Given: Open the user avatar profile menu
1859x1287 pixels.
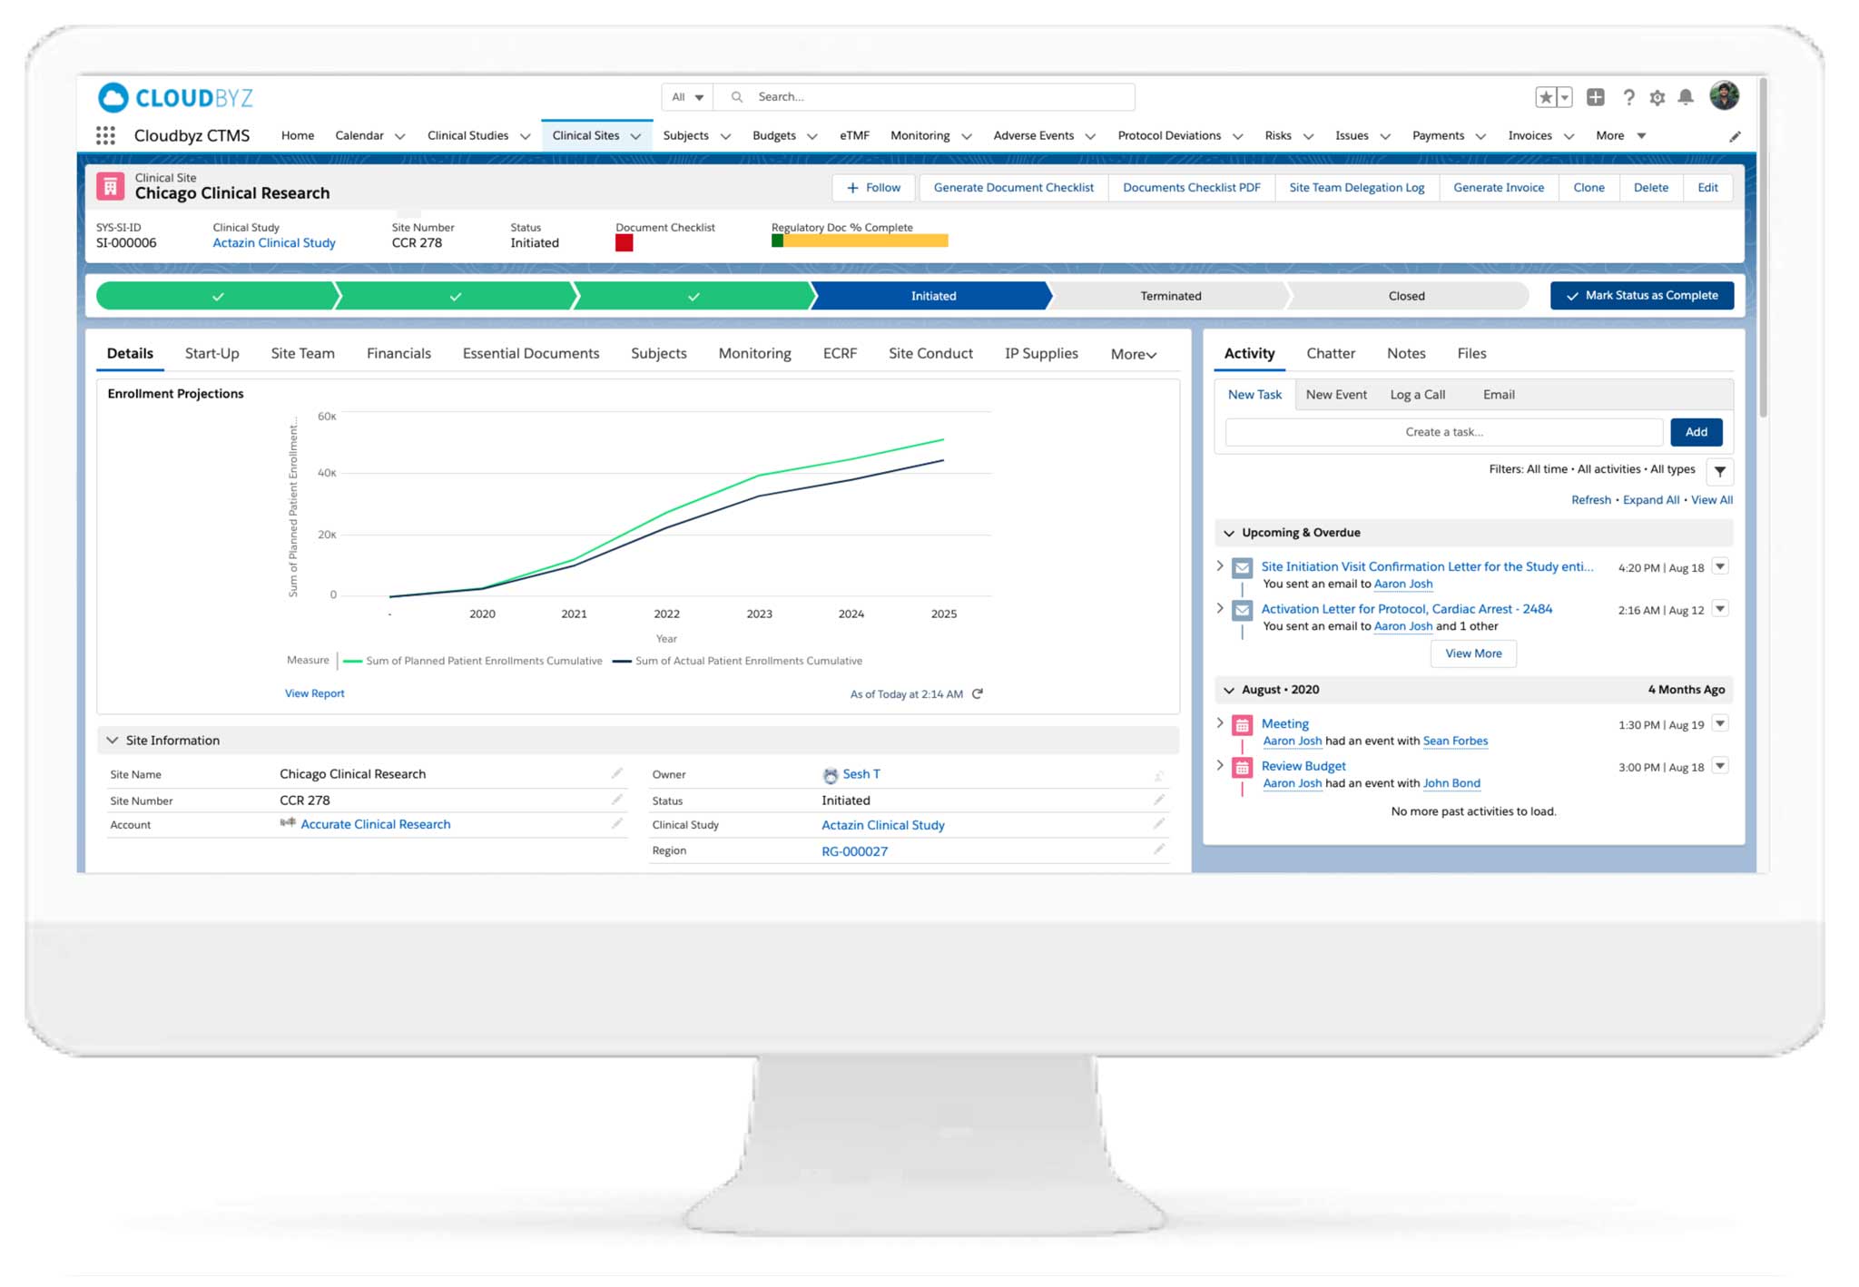Looking at the screenshot, I should (1724, 95).
